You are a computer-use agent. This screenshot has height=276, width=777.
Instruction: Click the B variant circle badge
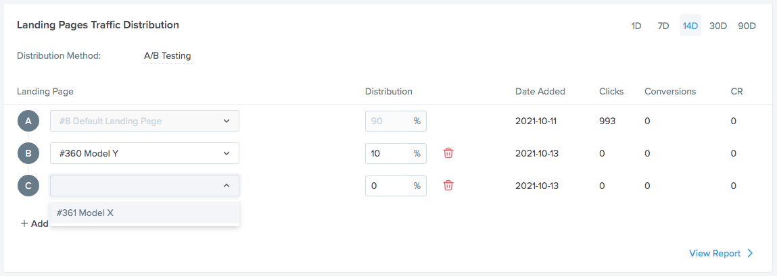click(28, 153)
